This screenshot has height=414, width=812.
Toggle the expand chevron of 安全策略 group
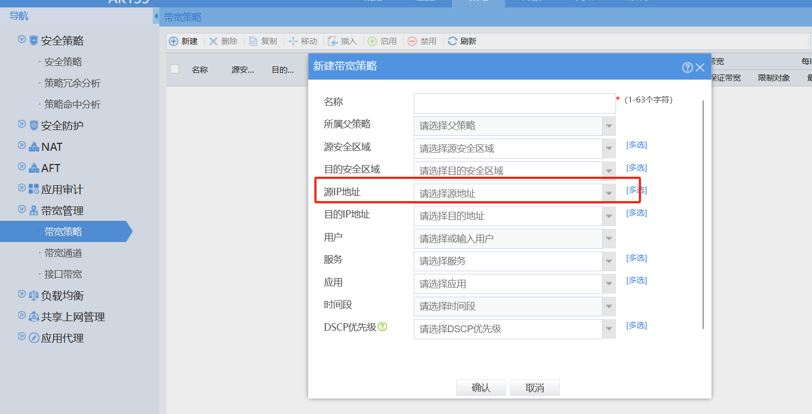(x=22, y=39)
